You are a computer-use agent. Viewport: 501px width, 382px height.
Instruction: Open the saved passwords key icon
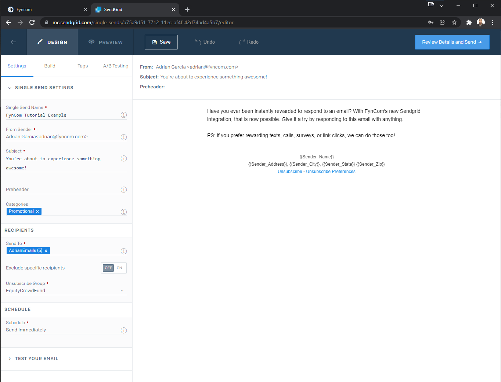(x=431, y=22)
